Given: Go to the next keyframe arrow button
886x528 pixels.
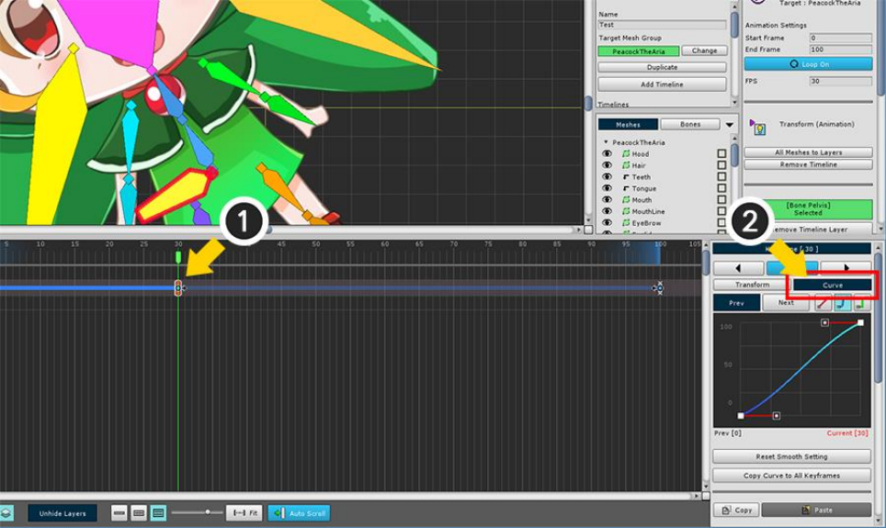Looking at the screenshot, I should 846,267.
